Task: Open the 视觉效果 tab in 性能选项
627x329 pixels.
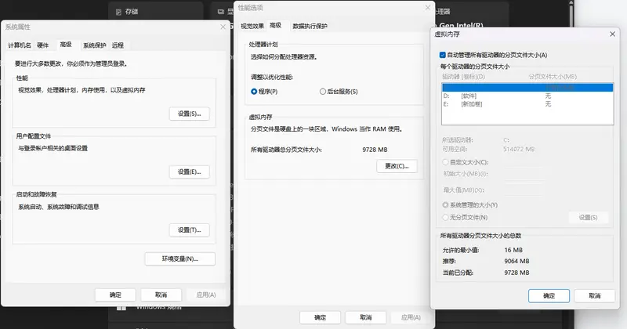Action: (252, 27)
